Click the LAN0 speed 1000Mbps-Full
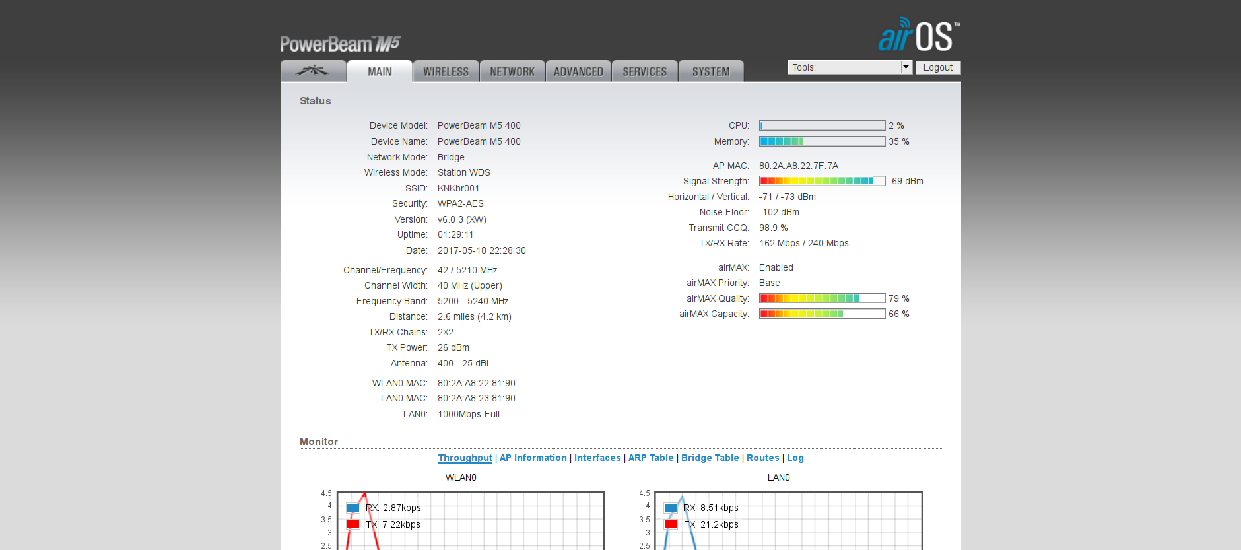Screen dimensions: 1241x550 tap(469, 414)
